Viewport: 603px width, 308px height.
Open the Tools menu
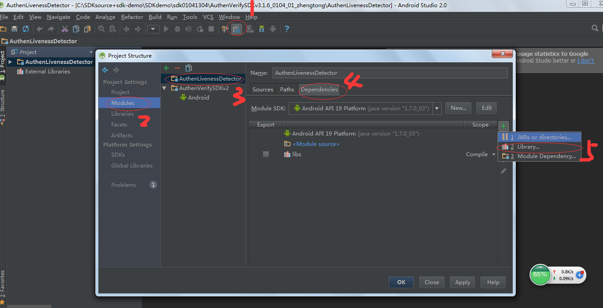point(190,17)
